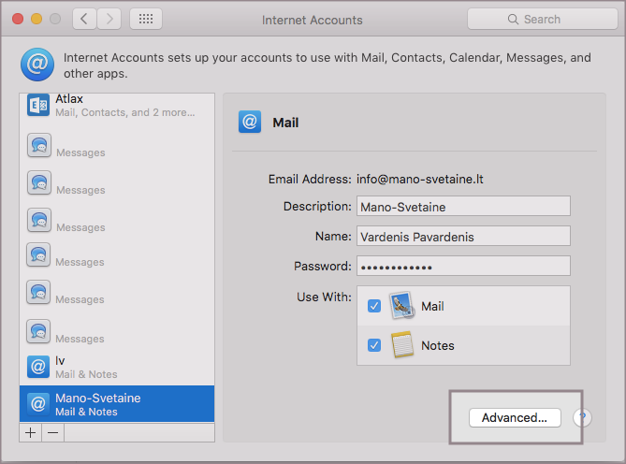Edit the Description text field

(x=462, y=206)
